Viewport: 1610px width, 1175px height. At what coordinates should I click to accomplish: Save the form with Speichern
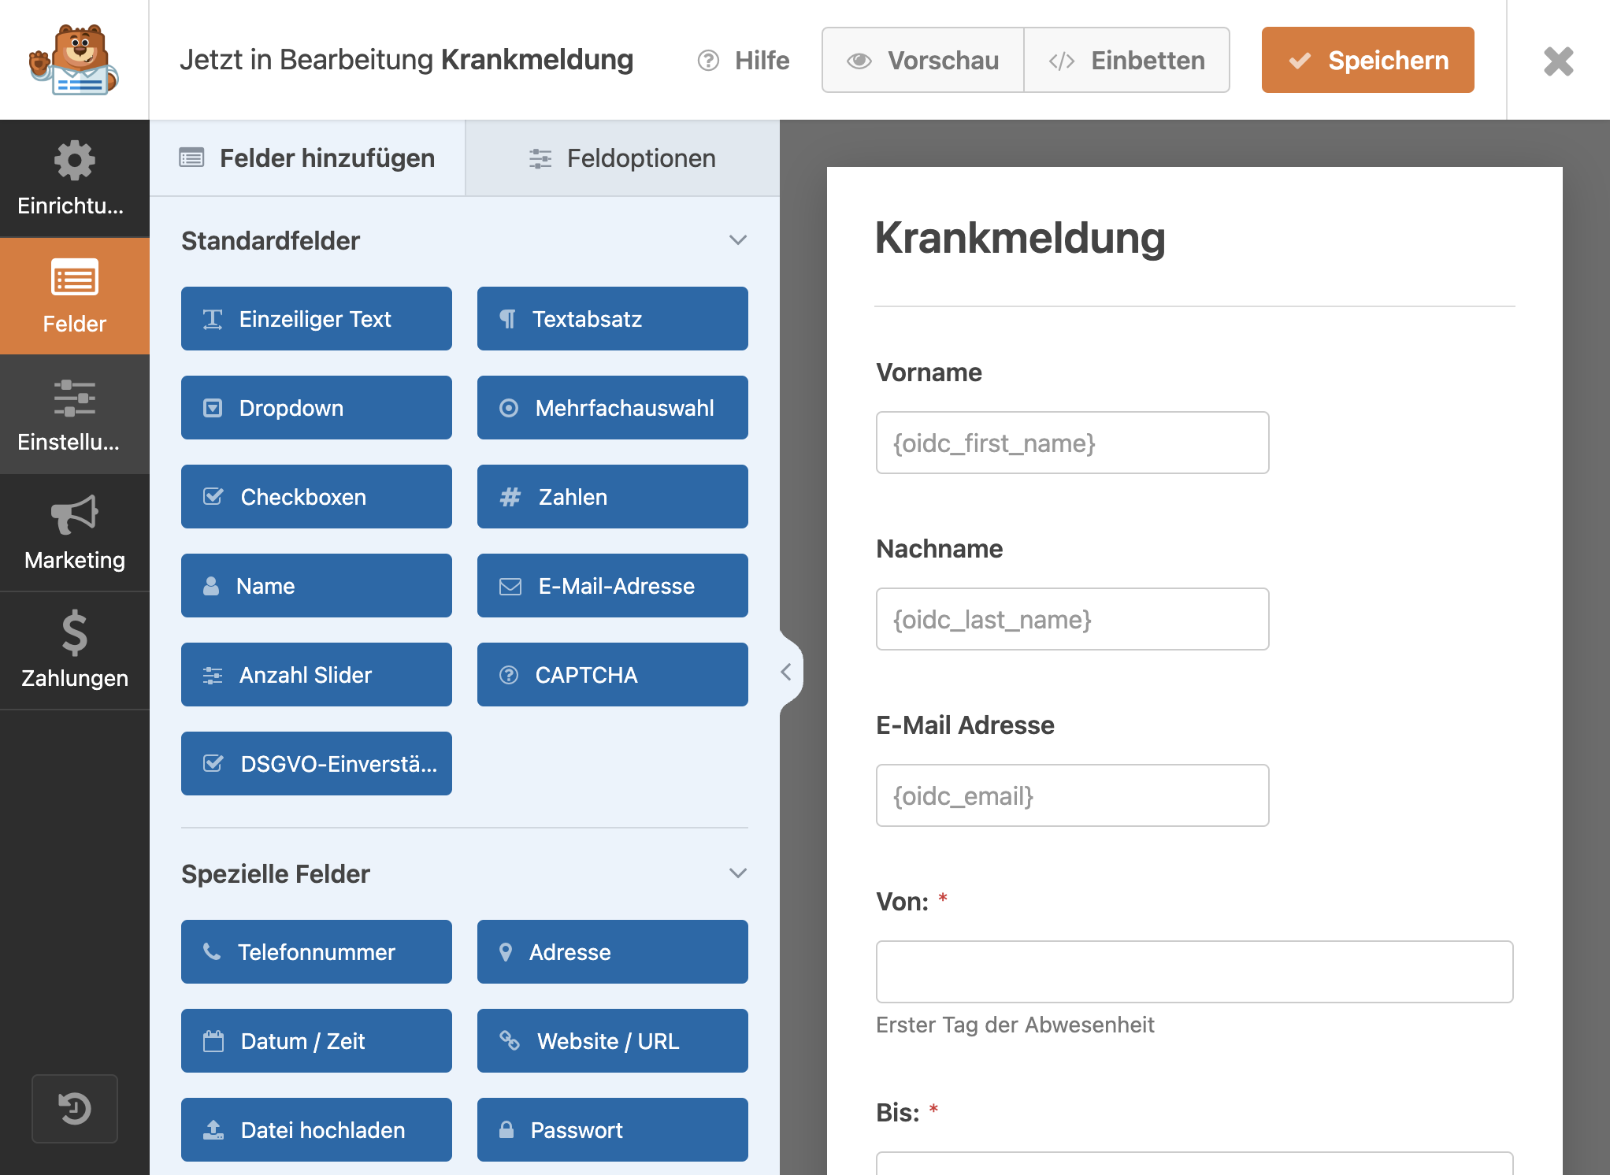(x=1368, y=60)
